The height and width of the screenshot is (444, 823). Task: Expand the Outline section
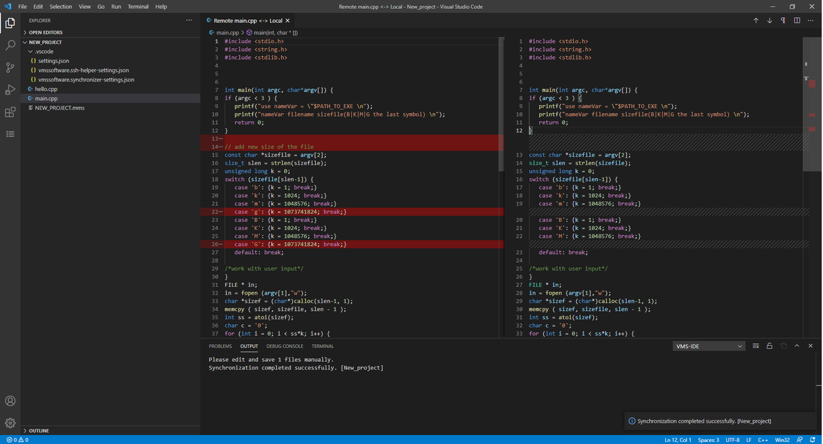(x=39, y=431)
